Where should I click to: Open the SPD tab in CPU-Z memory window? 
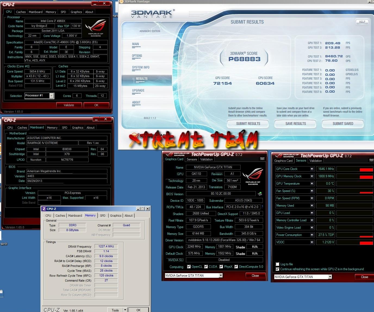point(102,216)
